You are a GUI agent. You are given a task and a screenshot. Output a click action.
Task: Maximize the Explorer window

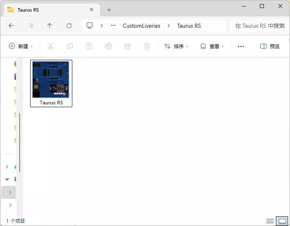coord(262,6)
